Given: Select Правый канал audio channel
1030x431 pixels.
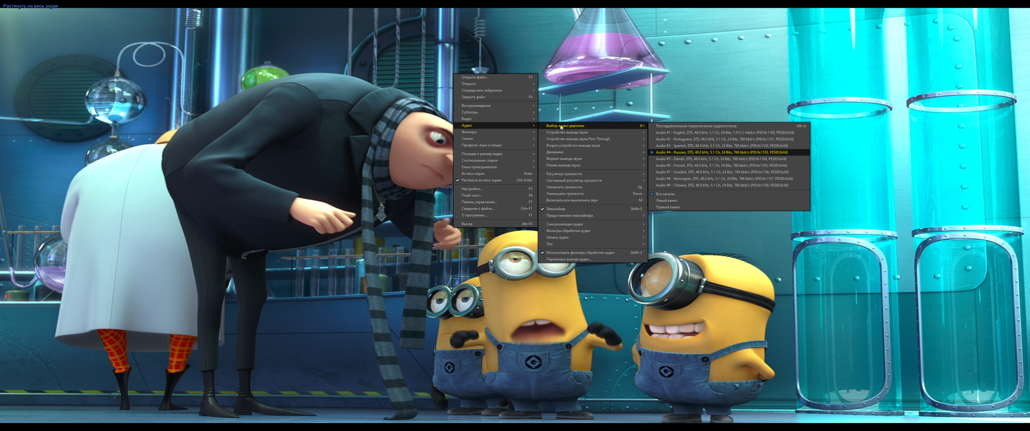Looking at the screenshot, I should [667, 207].
